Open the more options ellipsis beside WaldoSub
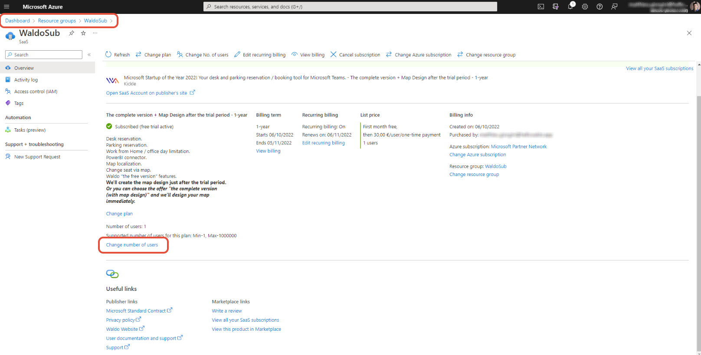The height and width of the screenshot is (355, 701). 95,33
